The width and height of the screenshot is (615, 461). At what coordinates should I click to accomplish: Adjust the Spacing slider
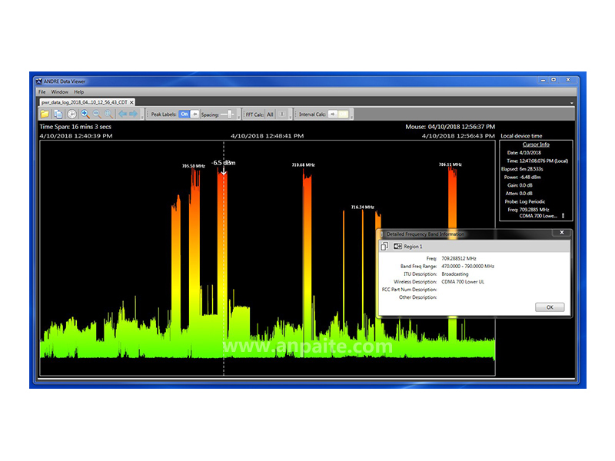click(x=228, y=114)
